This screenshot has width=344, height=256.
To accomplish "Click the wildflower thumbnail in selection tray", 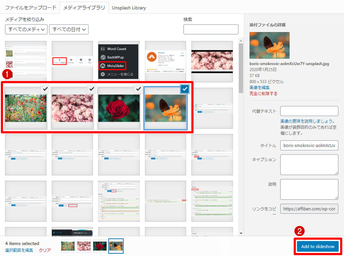I will click(x=68, y=246).
